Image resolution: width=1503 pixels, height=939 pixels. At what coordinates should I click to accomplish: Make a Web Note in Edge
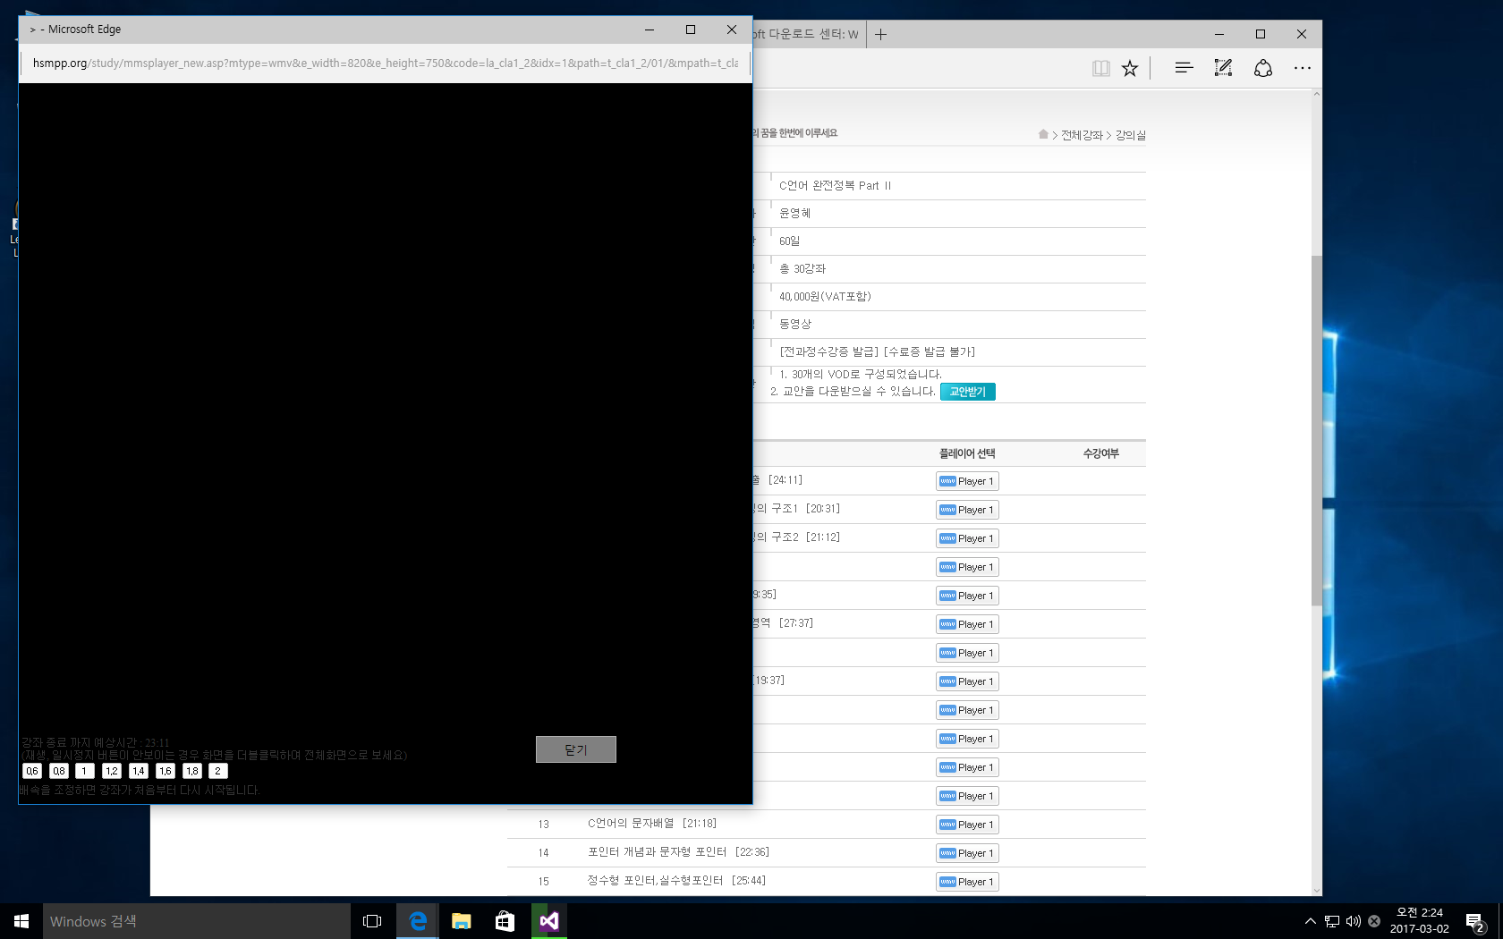point(1223,69)
